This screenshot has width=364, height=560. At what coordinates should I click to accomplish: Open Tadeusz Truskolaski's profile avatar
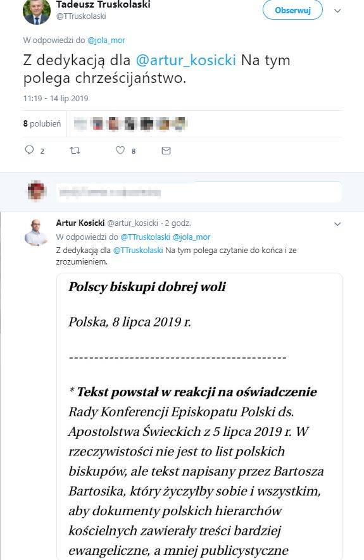pos(37,11)
